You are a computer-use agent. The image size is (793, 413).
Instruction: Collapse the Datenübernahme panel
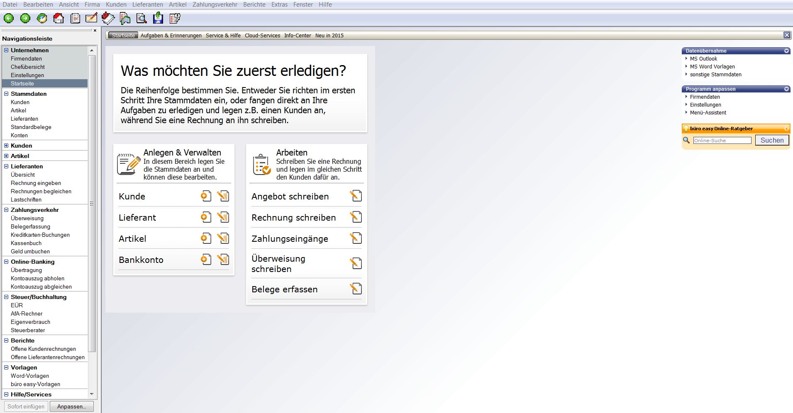(786, 51)
